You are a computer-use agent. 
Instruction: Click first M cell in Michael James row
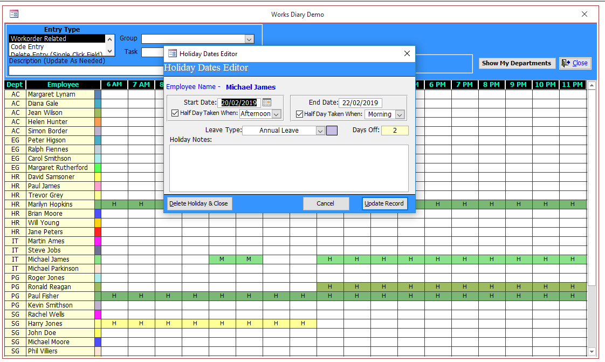tap(222, 259)
